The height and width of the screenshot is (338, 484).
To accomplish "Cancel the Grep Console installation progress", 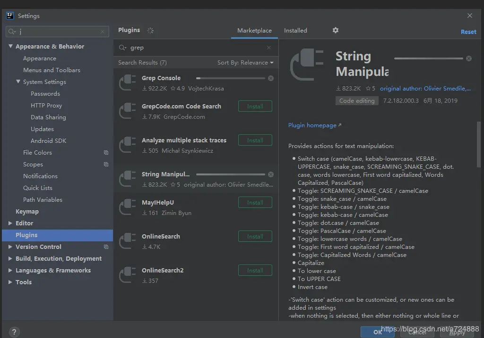I will coord(271,78).
